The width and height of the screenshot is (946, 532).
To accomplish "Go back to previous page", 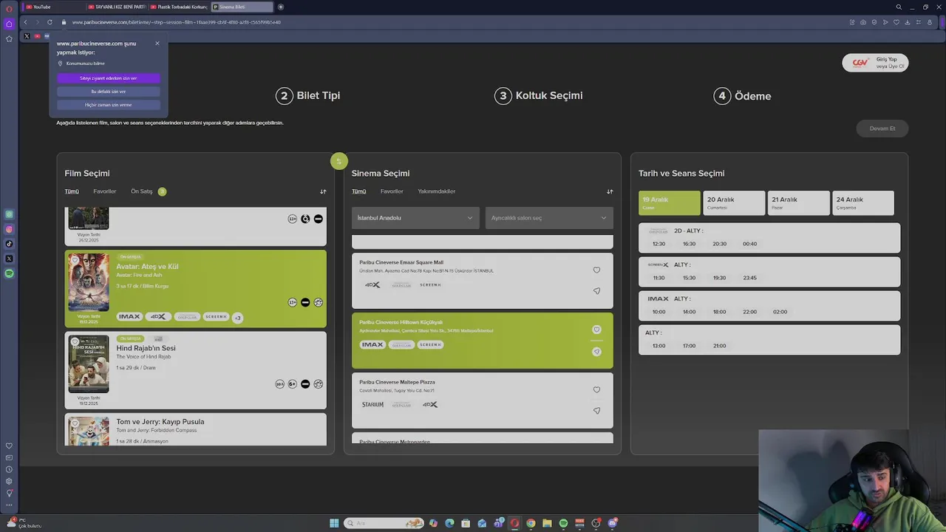I will click(25, 22).
